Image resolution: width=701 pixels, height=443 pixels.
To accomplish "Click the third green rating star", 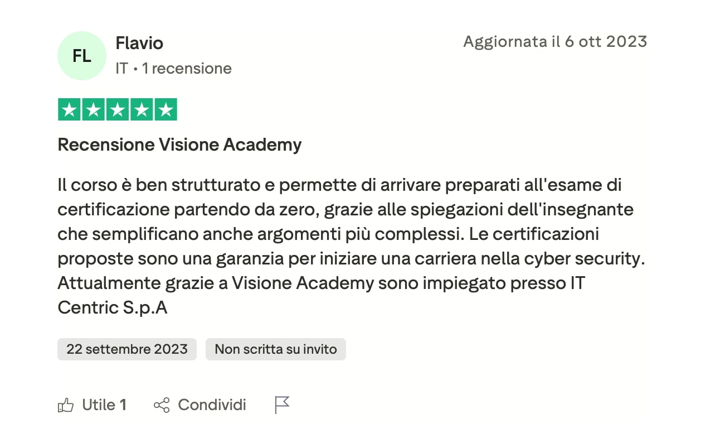I will click(x=118, y=110).
